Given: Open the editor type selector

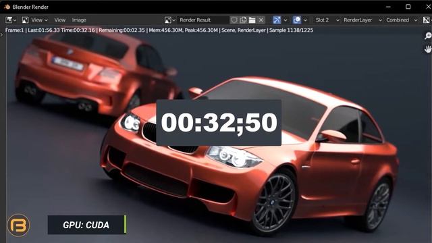Looking at the screenshot, I should (x=11, y=20).
